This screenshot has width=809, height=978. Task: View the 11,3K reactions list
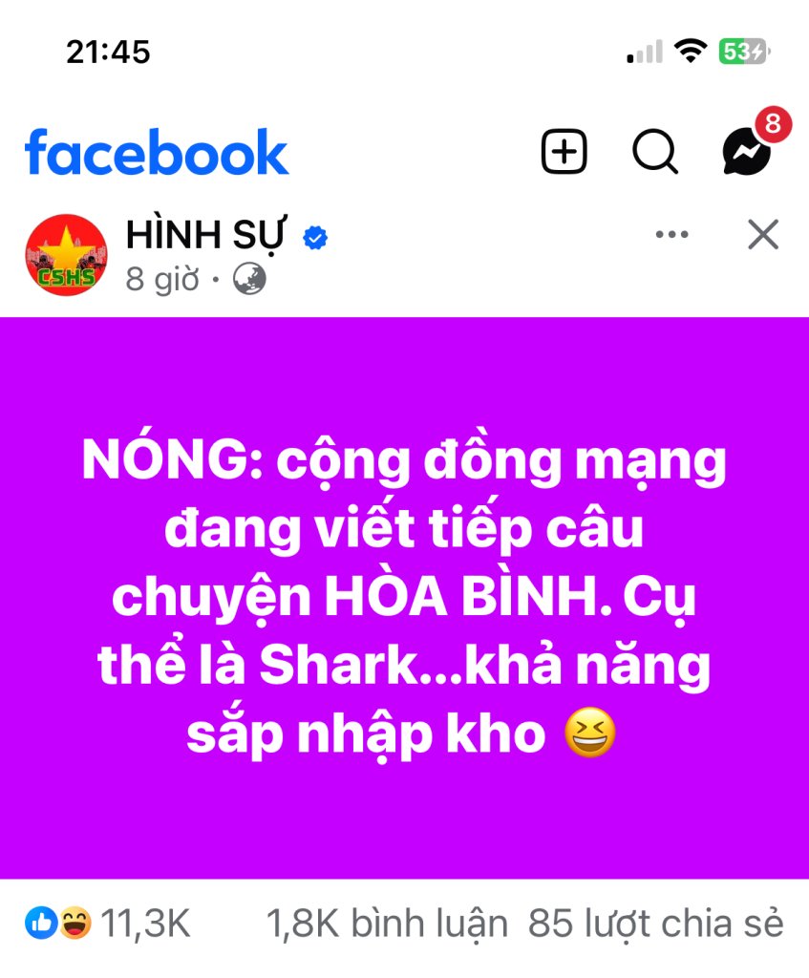coord(145,924)
